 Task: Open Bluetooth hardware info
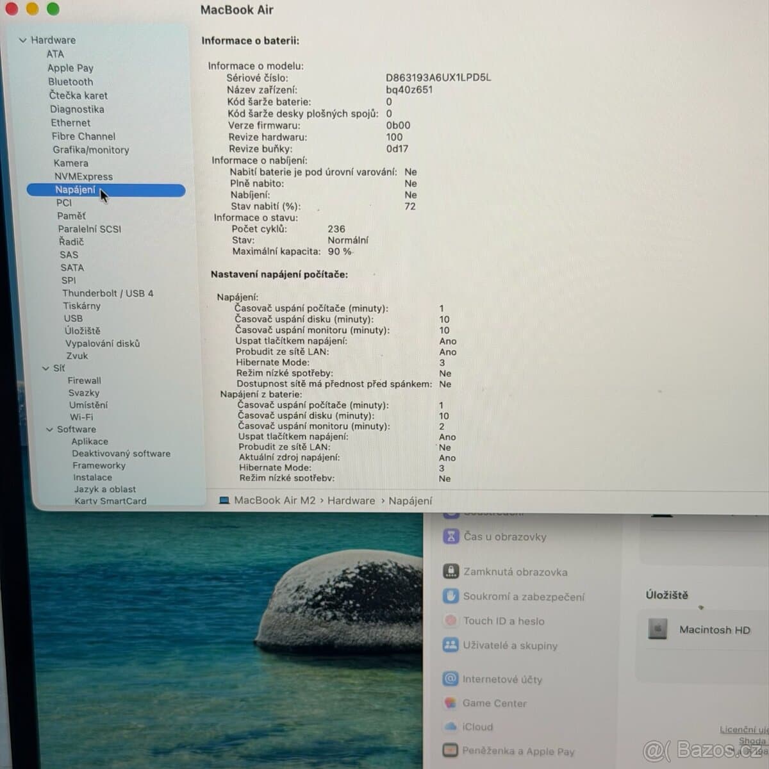click(70, 82)
